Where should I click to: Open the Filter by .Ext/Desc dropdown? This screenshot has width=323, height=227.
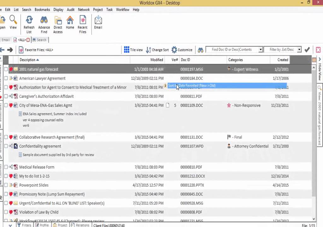pyautogui.click(x=299, y=49)
